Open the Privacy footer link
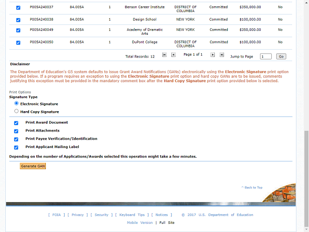 click(78, 215)
